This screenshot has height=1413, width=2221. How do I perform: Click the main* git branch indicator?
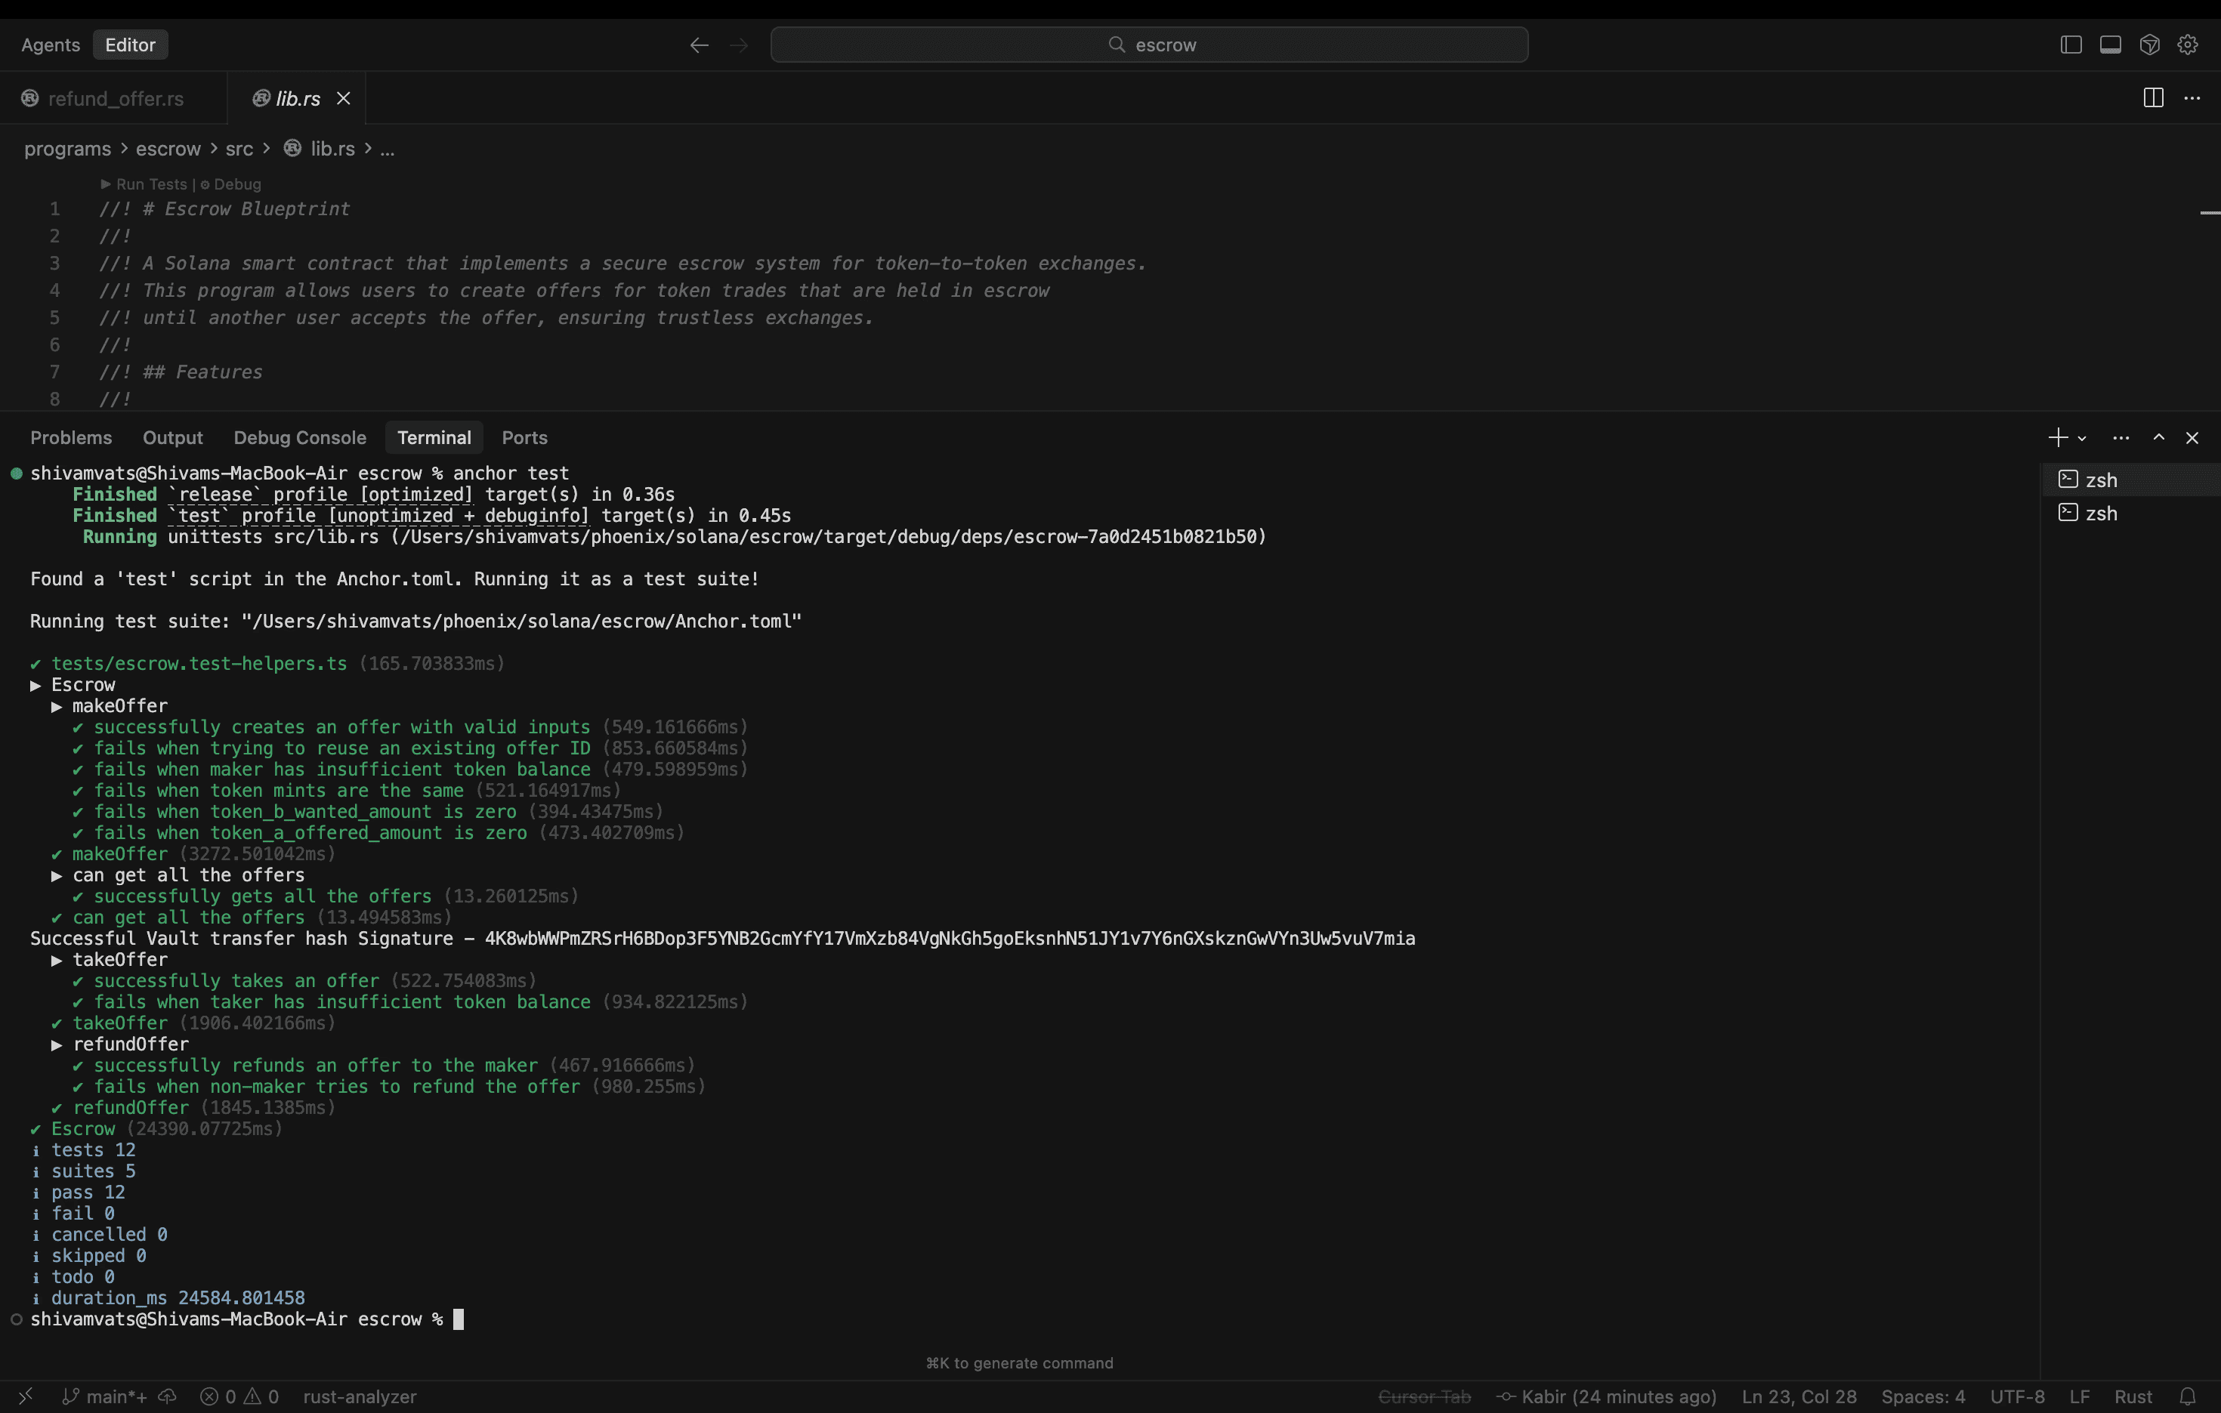click(106, 1396)
